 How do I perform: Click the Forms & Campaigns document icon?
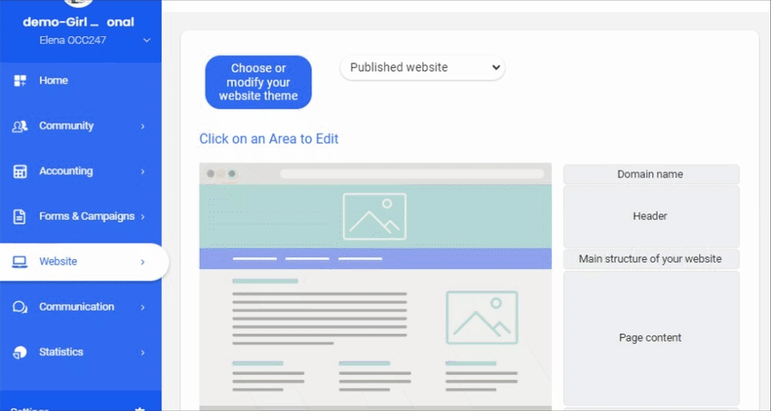coord(20,217)
